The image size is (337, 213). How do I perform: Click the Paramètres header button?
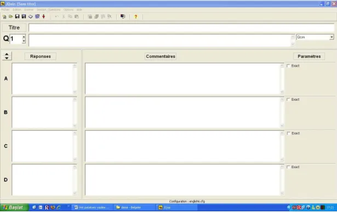(309, 56)
